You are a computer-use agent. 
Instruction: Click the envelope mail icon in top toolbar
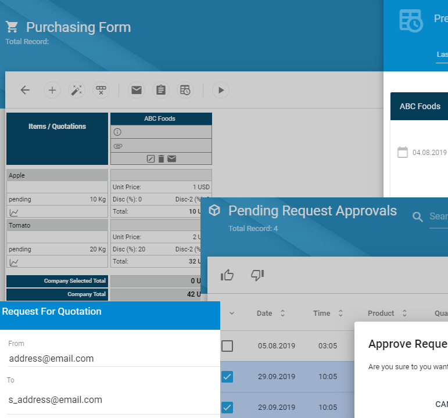(x=136, y=90)
